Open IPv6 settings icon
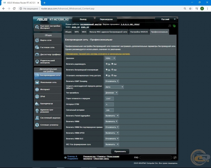Viewport: 211px width, 168px height. [37, 97]
